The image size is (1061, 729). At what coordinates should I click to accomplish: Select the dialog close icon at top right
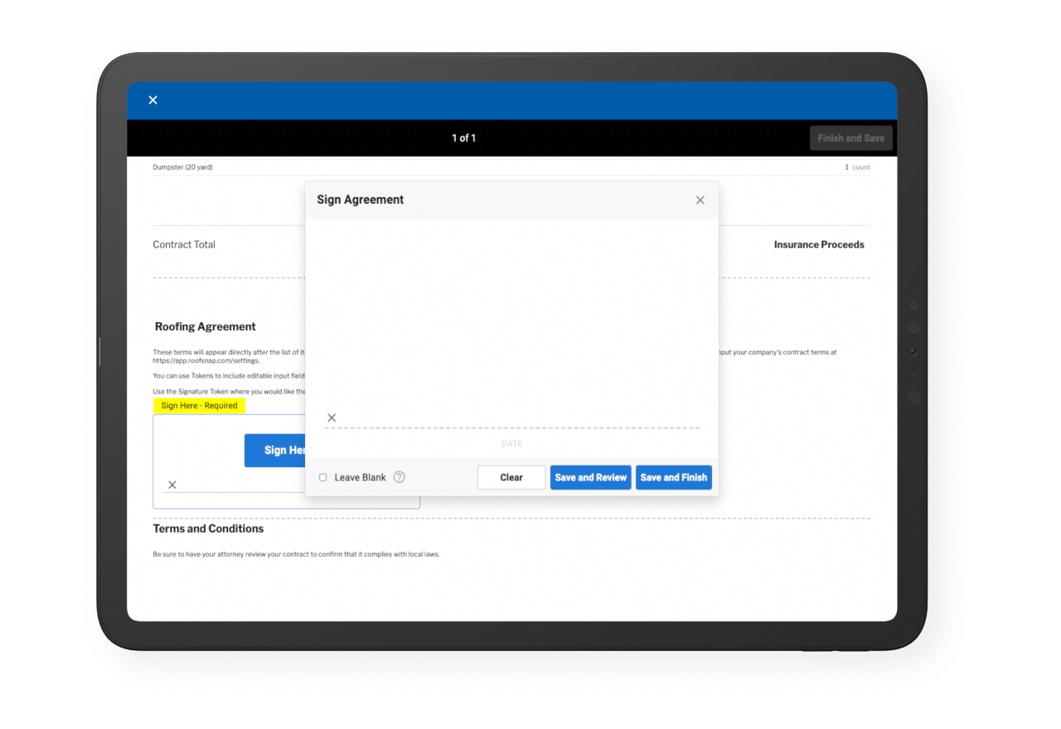pos(700,200)
